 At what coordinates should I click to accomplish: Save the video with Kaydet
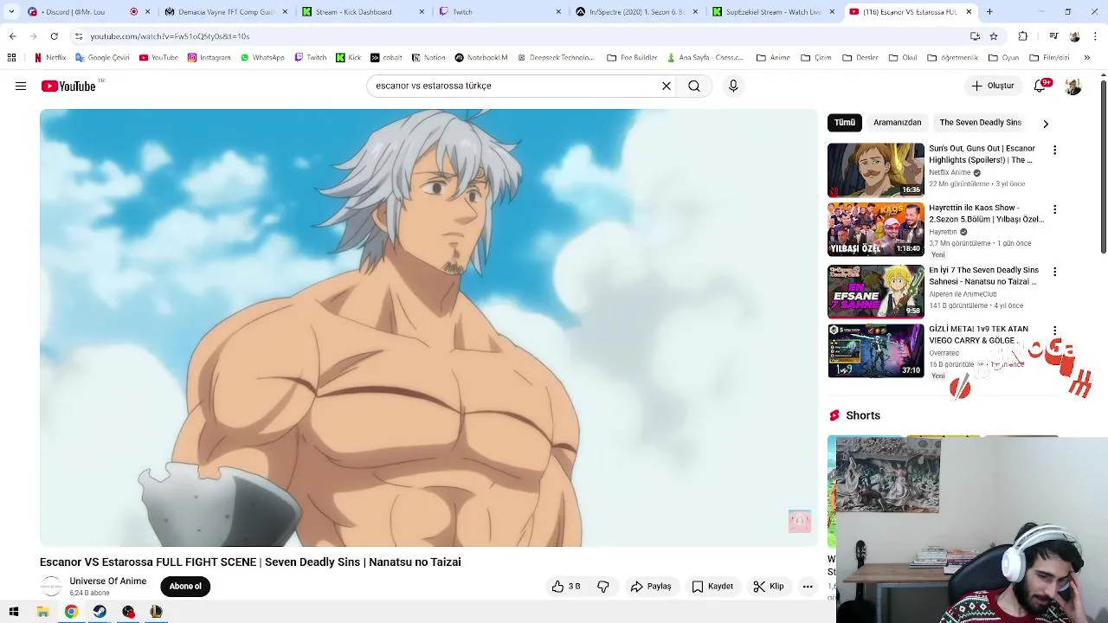[x=712, y=587]
